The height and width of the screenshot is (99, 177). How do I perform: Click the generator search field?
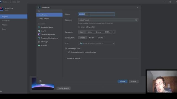click(x=50, y=11)
